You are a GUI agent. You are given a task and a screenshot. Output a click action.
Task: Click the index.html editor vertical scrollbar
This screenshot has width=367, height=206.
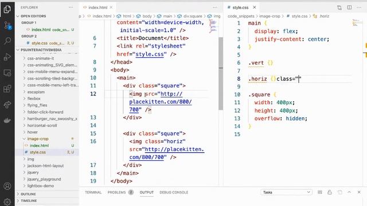(221, 73)
